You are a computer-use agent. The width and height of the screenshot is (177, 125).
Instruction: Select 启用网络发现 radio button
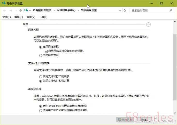[41, 47]
